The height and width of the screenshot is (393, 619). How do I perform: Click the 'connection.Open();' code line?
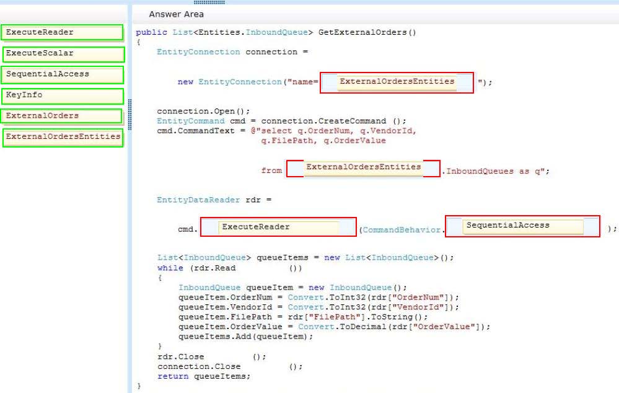coord(203,112)
